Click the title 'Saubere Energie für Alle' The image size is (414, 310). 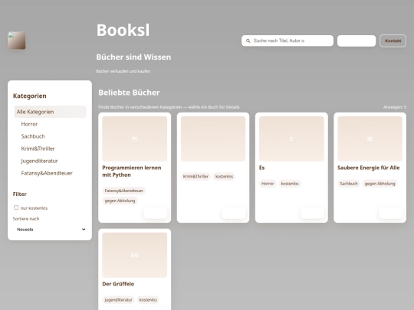tap(369, 168)
